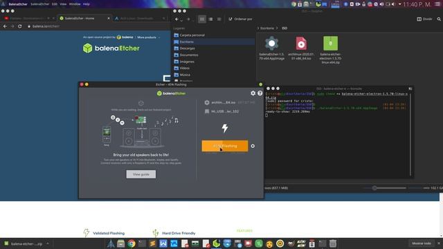This screenshot has width=443, height=249.
Task: Click the ISO breadcrumb in file manager
Action: (x=284, y=28)
